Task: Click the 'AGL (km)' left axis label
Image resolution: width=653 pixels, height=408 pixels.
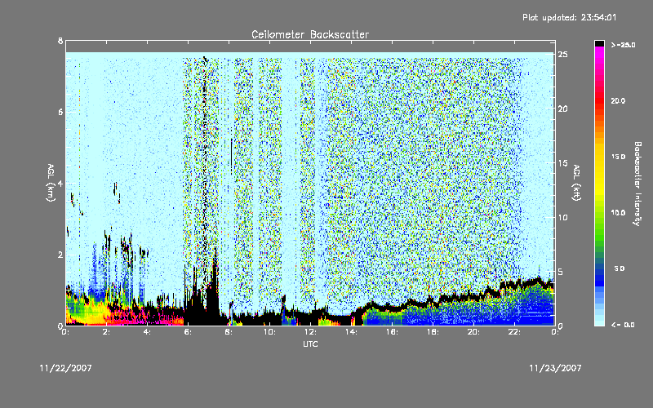Action: point(51,183)
